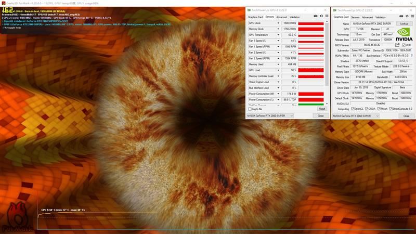Click the screenshot camera icon in the Graphics Card window
The width and height of the screenshot is (416, 234).
(x=401, y=17)
